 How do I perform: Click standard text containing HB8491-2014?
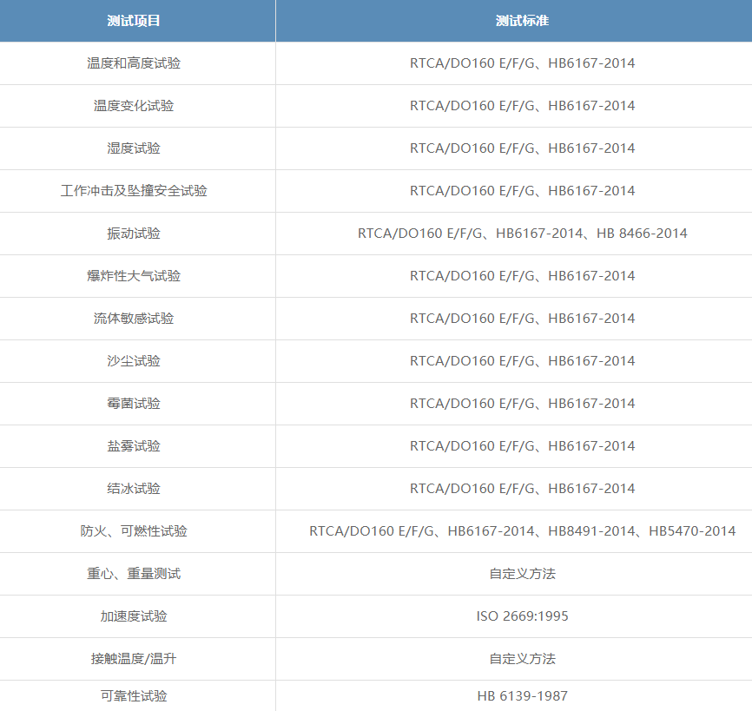522,531
